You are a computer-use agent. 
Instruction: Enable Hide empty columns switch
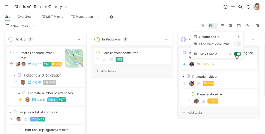[x=237, y=44]
